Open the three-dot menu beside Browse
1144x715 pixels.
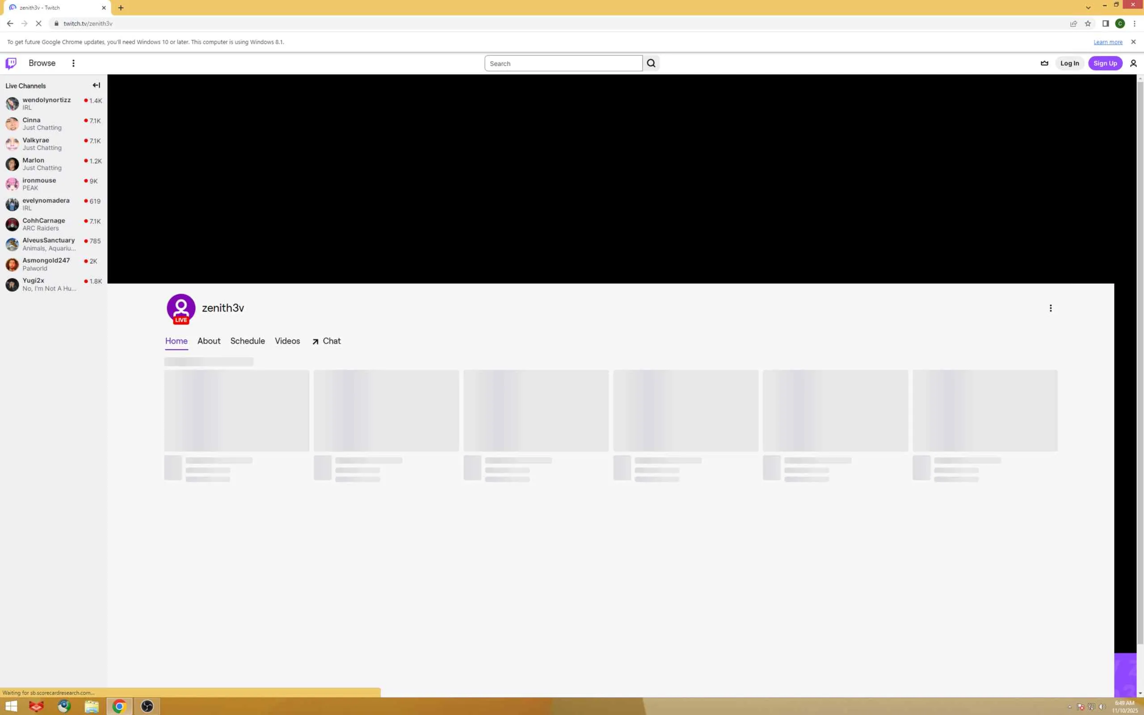73,63
